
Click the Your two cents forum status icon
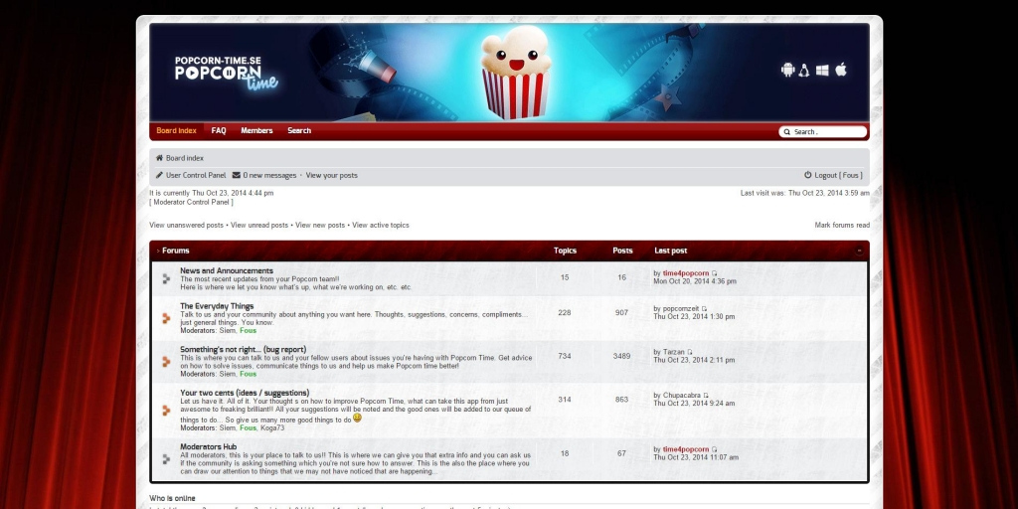click(166, 411)
